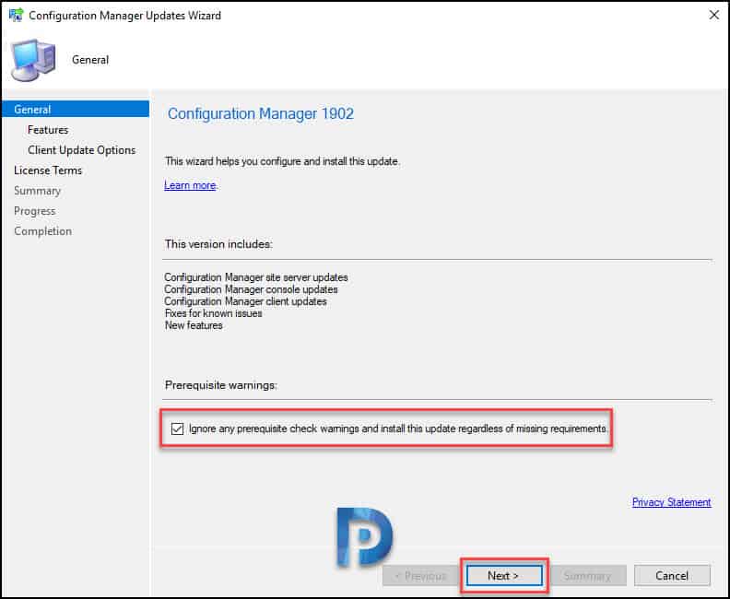
Task: Click the Configuration Manager 1902 heading
Action: click(261, 113)
